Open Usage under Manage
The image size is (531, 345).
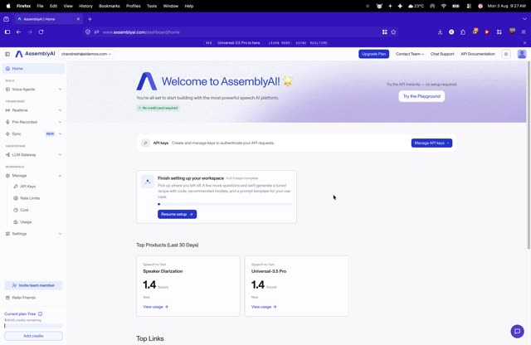click(x=26, y=221)
